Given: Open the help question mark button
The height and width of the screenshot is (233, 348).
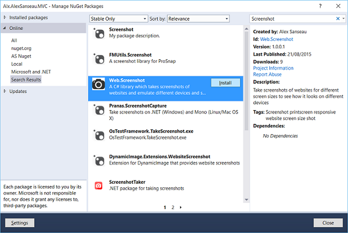Looking at the screenshot, I should tap(320, 6).
